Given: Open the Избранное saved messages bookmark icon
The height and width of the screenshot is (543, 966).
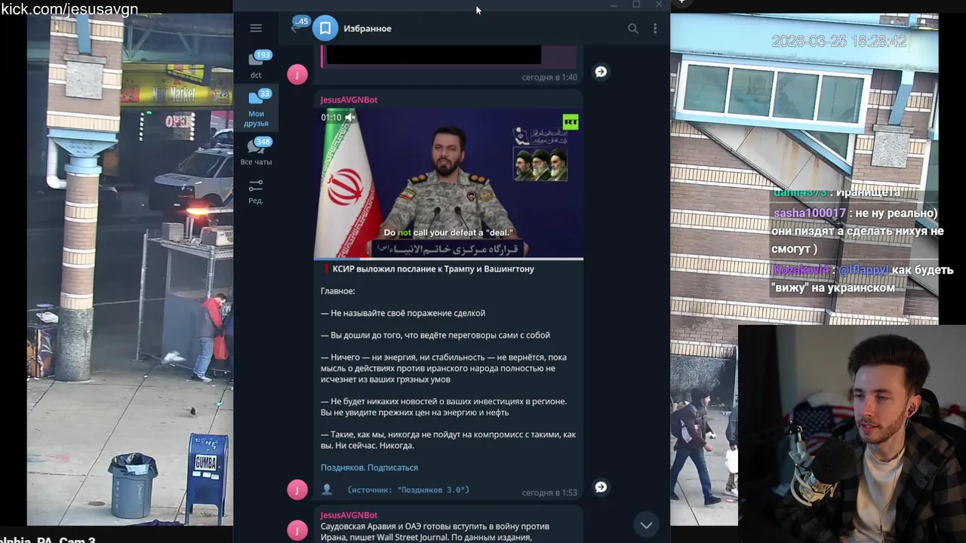Looking at the screenshot, I should tap(325, 28).
